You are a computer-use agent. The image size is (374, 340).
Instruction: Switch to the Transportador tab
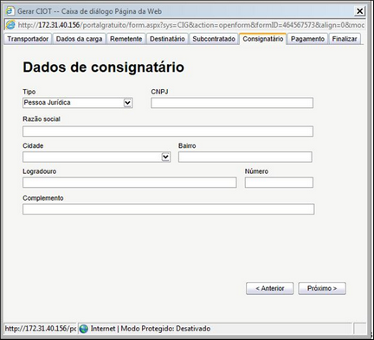coord(28,39)
